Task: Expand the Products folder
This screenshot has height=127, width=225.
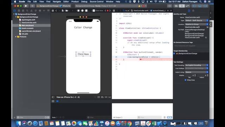Action: pos(16,37)
